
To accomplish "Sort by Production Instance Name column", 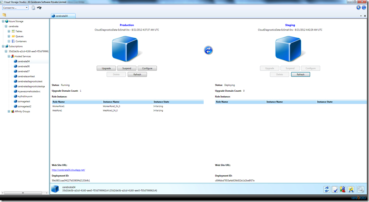I will click(128, 102).
